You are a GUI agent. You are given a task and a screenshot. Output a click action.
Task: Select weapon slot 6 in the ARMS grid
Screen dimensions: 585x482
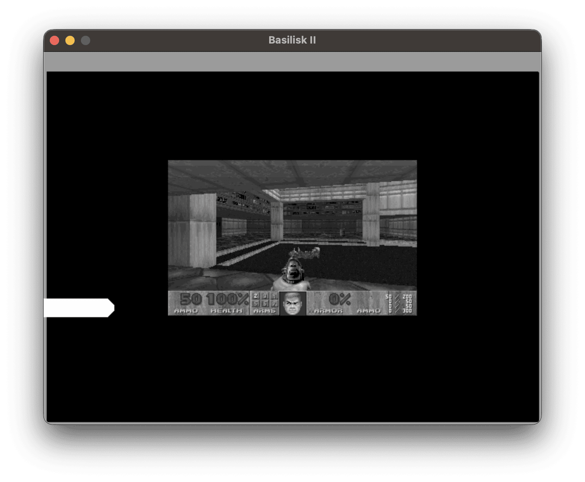264,304
